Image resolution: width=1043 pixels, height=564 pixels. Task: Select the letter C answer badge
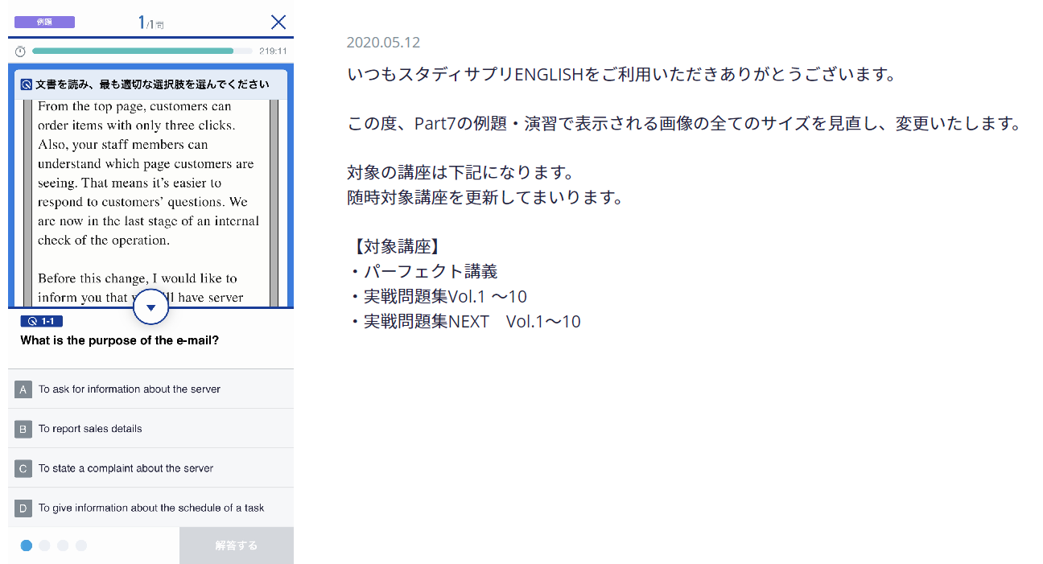coord(23,468)
